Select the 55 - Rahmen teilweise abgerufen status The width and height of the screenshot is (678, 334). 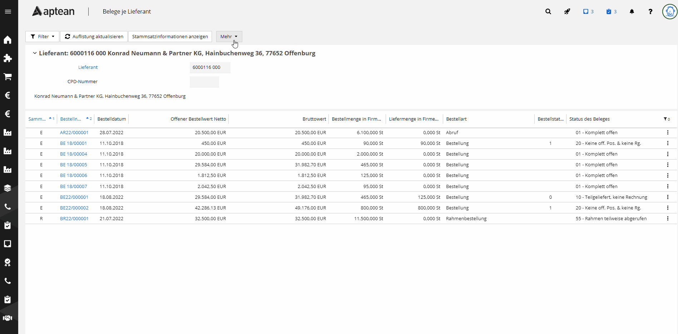pyautogui.click(x=611, y=218)
